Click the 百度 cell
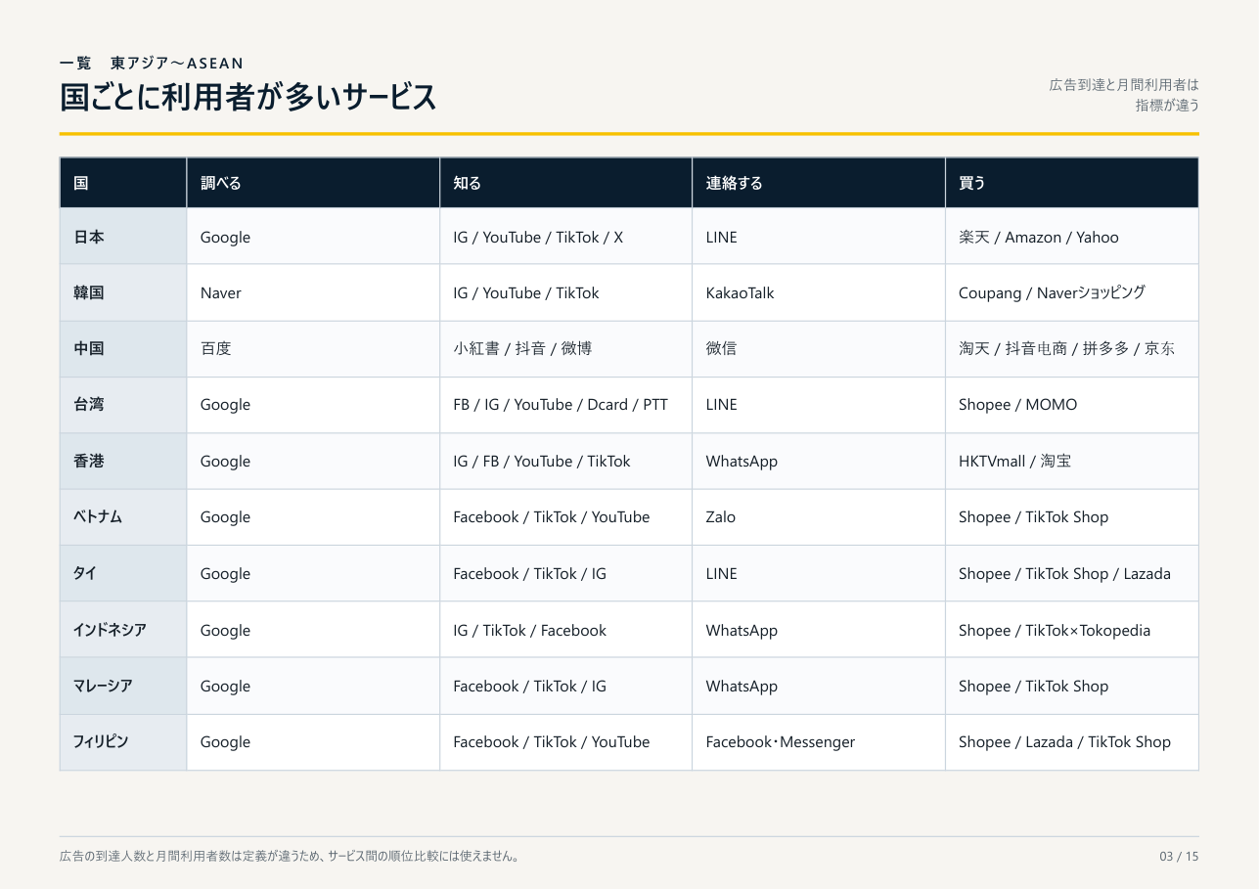Viewport: 1259px width, 889px height. tap(313, 349)
